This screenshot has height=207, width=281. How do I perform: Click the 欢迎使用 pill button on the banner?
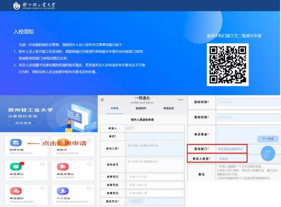pyautogui.click(x=23, y=123)
